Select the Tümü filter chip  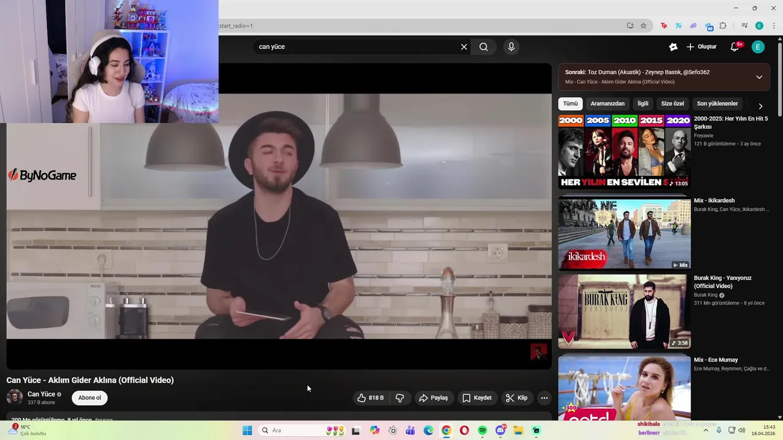(570, 104)
